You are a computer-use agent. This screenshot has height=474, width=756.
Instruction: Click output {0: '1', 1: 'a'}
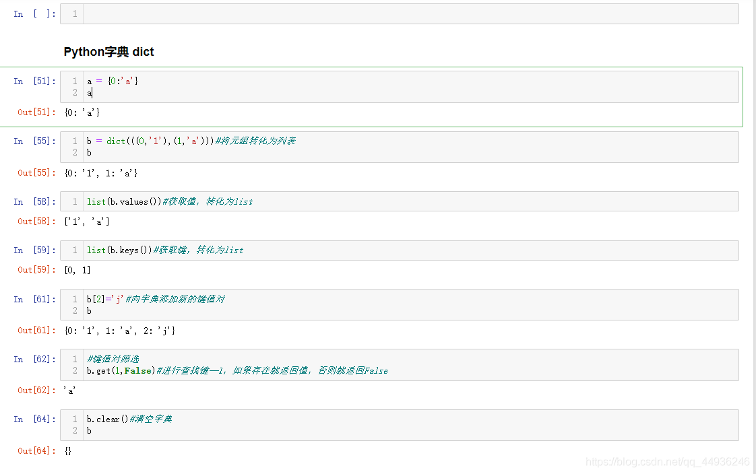point(101,173)
